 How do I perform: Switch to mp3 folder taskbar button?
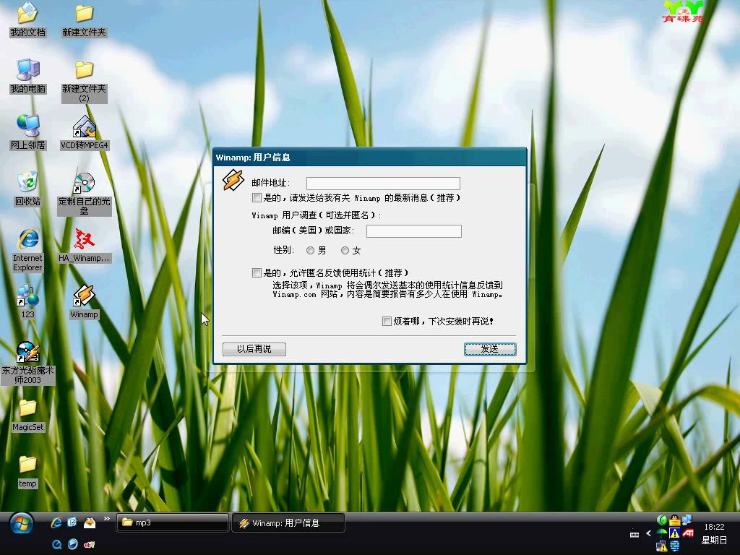click(173, 523)
